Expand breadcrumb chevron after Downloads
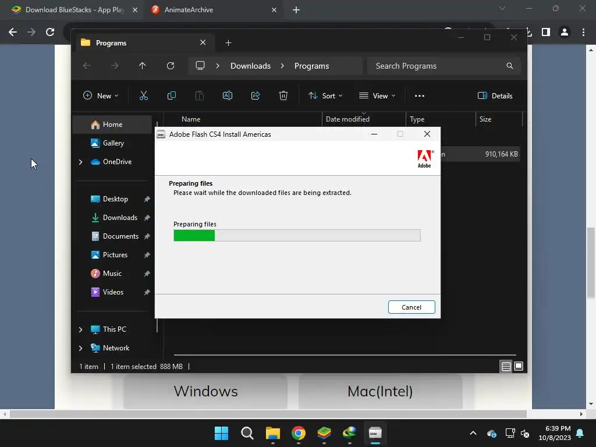Screen dimensions: 596x447 [x=282, y=66]
